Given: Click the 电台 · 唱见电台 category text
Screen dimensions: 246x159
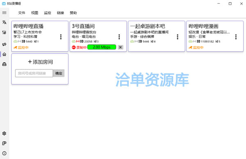Looking at the screenshot, I should (x=84, y=37).
